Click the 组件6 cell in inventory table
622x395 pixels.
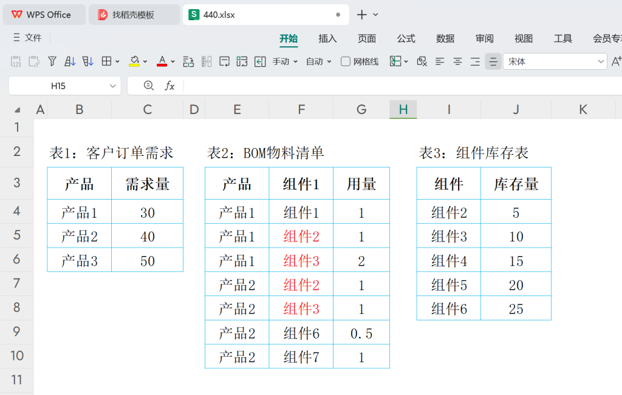click(449, 309)
